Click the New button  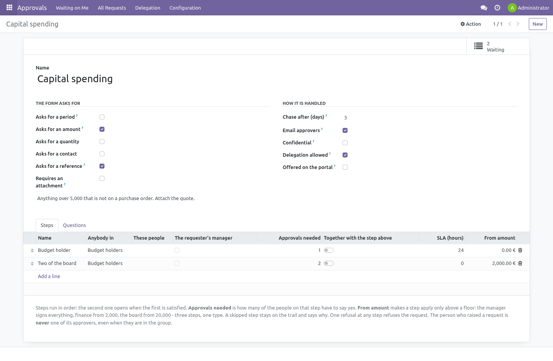point(538,24)
